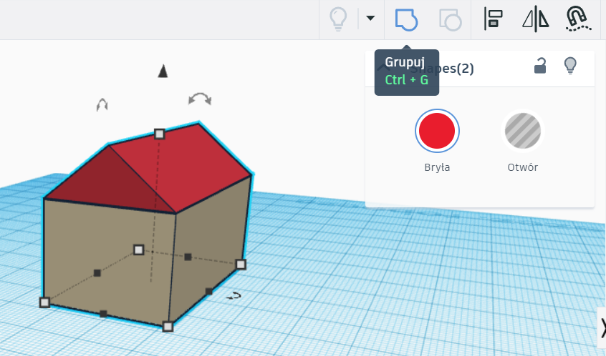Image resolution: width=606 pixels, height=356 pixels.
Task: Click the curved rotation arrow right of roof
Action: [x=200, y=99]
